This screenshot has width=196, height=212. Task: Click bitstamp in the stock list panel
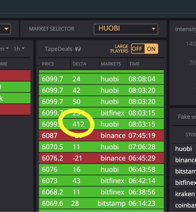(x=184, y=172)
